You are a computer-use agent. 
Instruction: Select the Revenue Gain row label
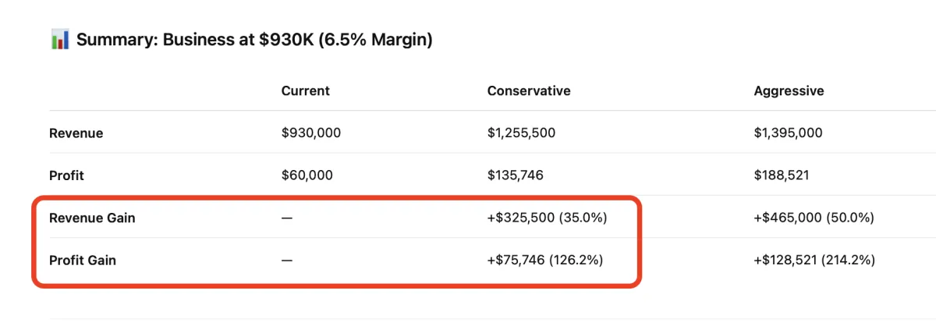(92, 218)
